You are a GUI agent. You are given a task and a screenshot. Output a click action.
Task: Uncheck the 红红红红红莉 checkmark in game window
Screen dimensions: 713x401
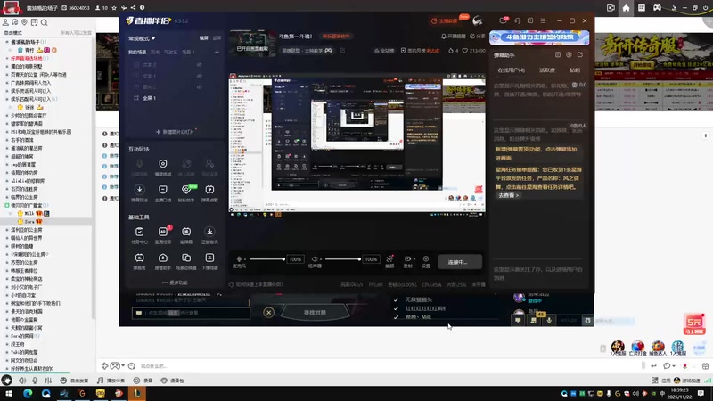[396, 308]
